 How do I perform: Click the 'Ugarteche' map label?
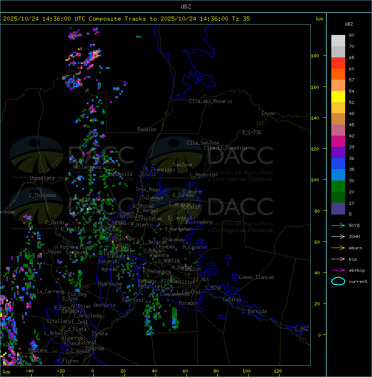point(110,284)
